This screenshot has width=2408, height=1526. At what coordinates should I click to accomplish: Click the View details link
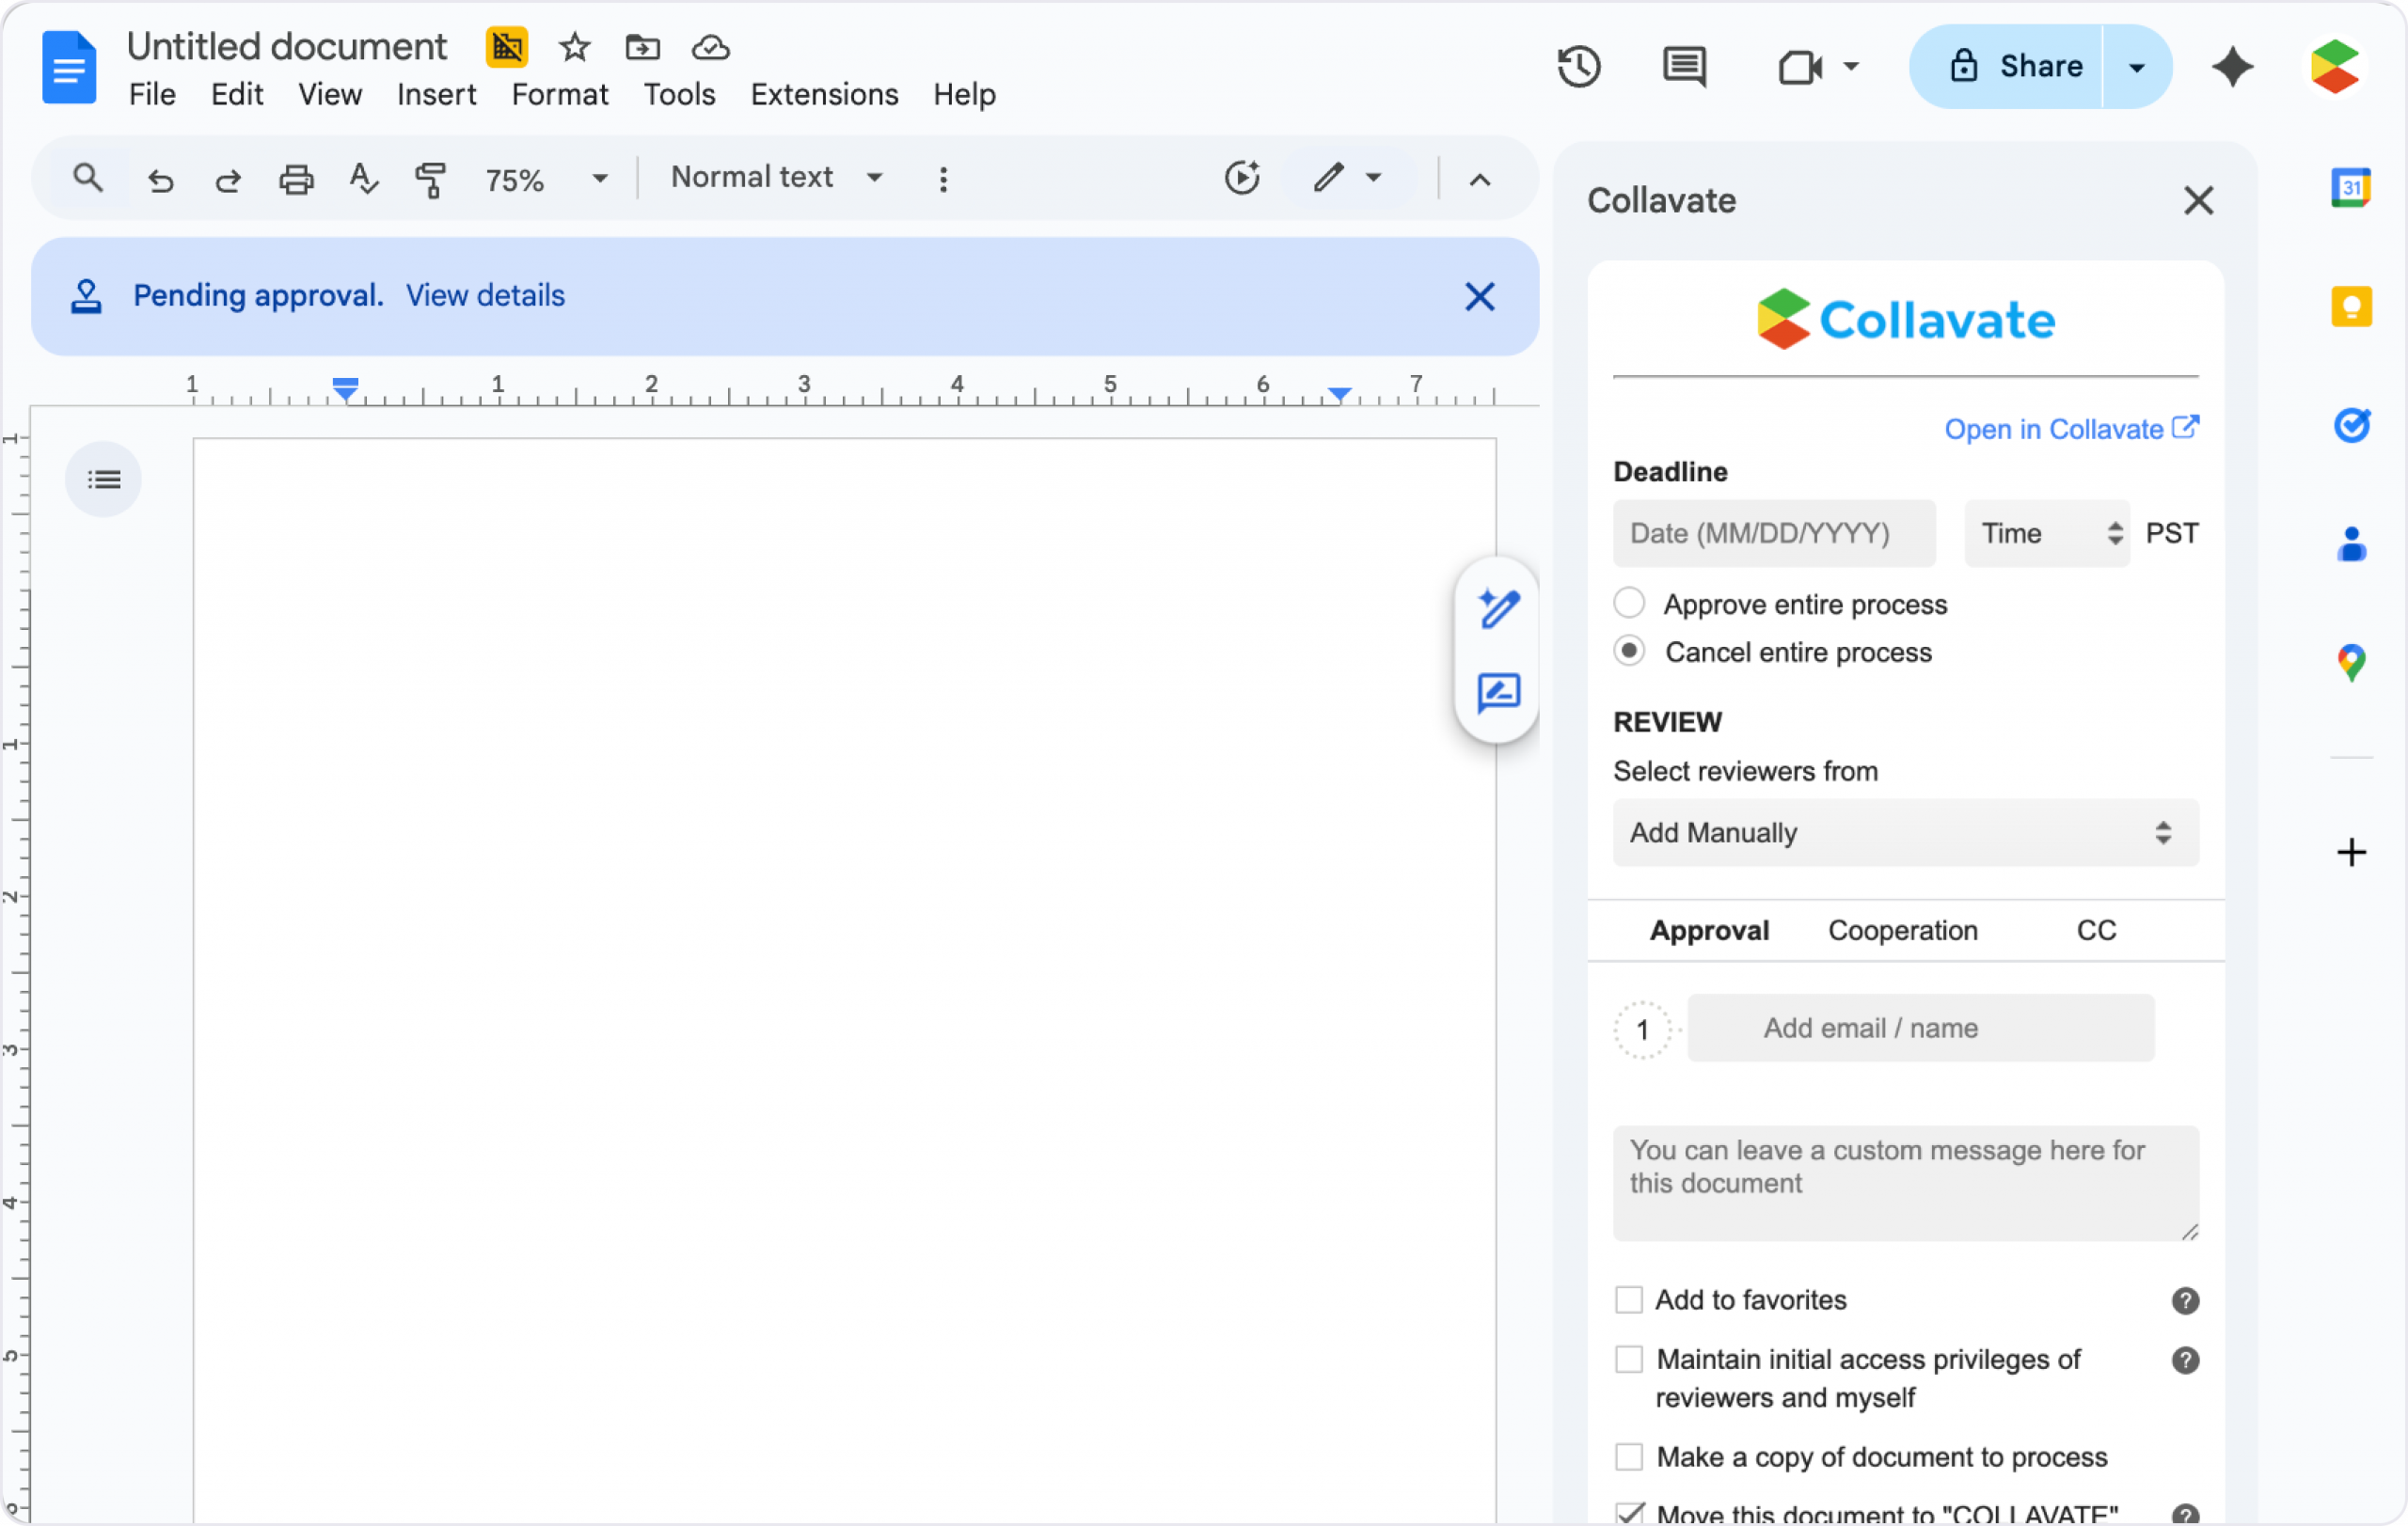(485, 296)
